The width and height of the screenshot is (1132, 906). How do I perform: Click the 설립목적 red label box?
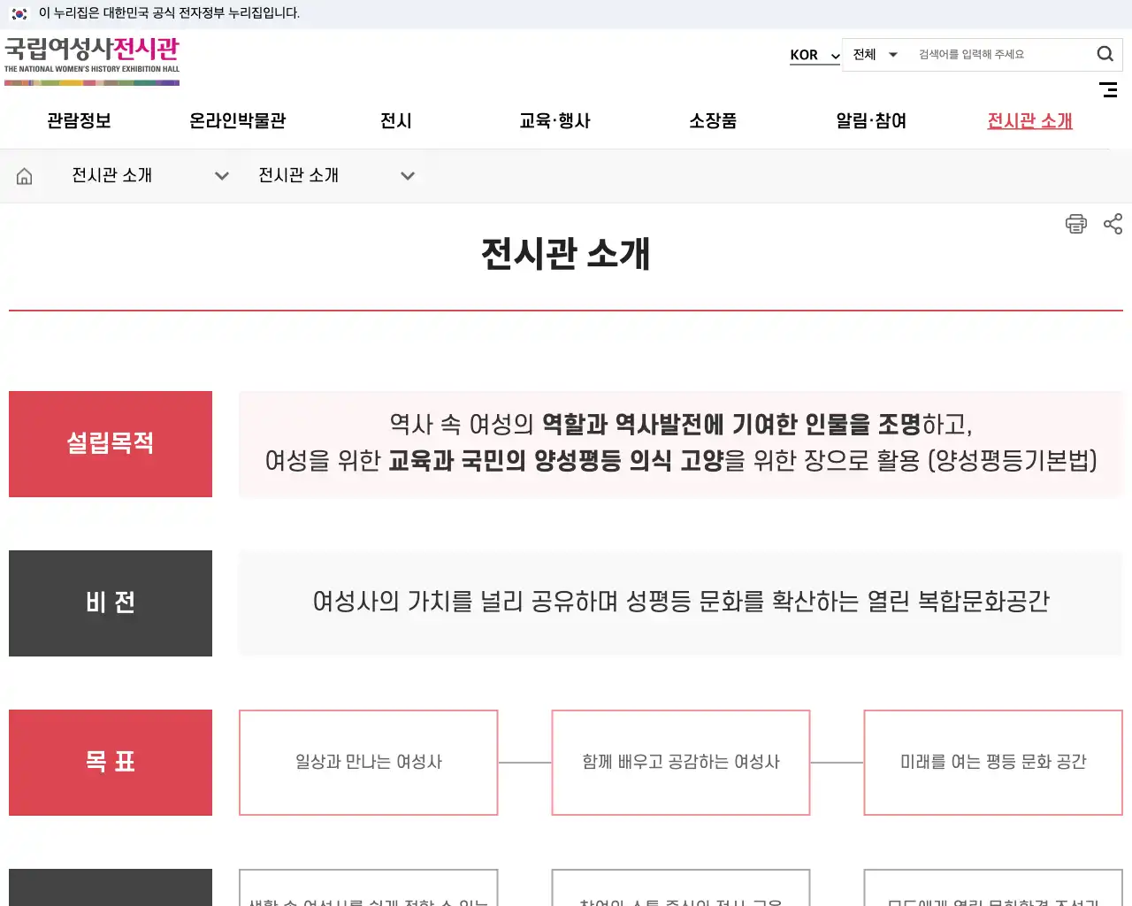[111, 444]
